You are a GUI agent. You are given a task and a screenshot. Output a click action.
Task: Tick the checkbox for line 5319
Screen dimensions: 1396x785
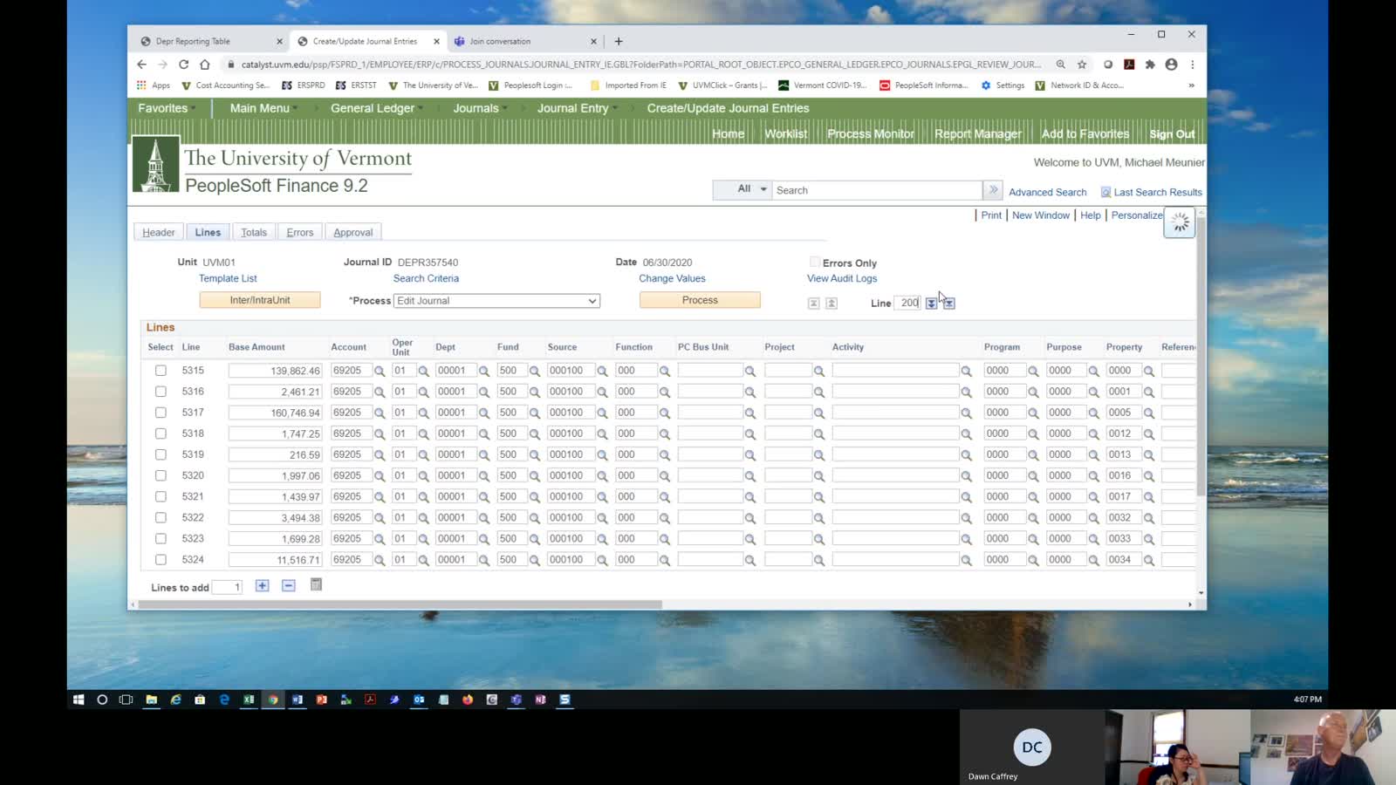point(161,454)
